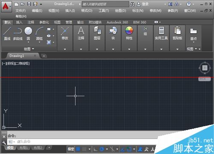Click the ViewCube compass in drawing area
Viewport: 214px width, 154px height.
pyautogui.click(x=205, y=68)
